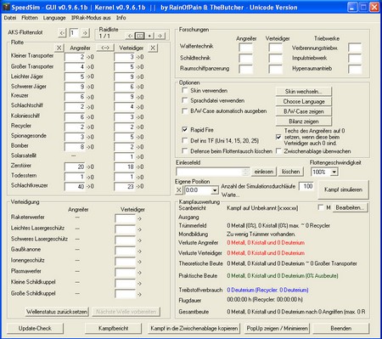The height and width of the screenshot is (339, 382).
Task: Click Choose Language button
Action: pyautogui.click(x=304, y=101)
